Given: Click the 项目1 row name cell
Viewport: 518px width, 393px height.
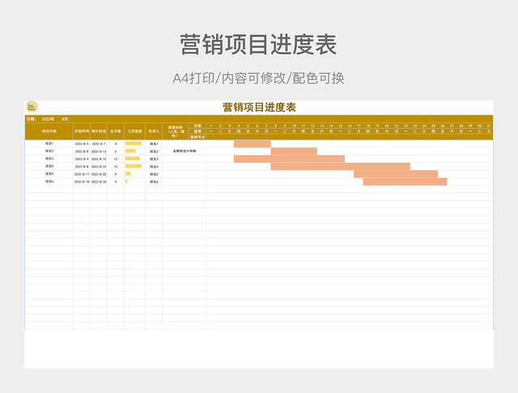Looking at the screenshot, I should [49, 143].
